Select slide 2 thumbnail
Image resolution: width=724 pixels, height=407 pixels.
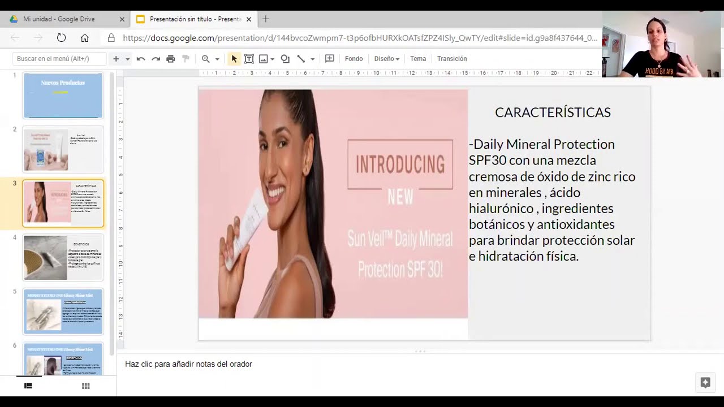click(x=63, y=149)
